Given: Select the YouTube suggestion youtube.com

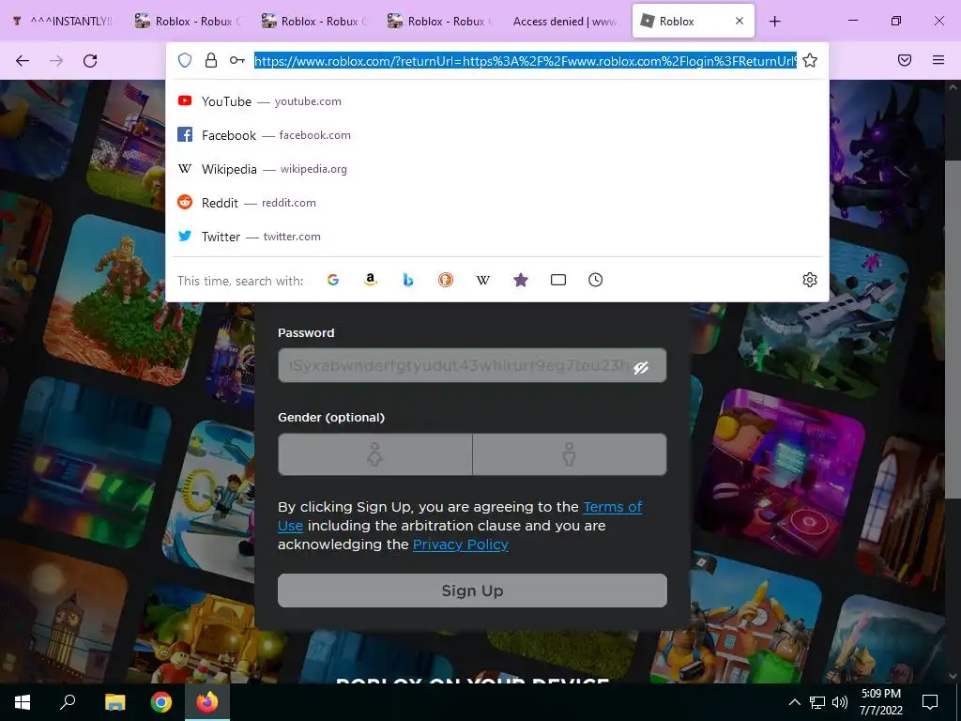Looking at the screenshot, I should coord(497,101).
